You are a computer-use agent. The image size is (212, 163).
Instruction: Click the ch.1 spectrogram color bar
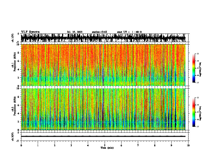coord(194,68)
